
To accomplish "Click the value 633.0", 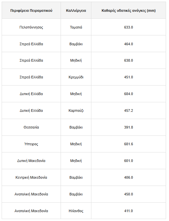I will (128, 27).
